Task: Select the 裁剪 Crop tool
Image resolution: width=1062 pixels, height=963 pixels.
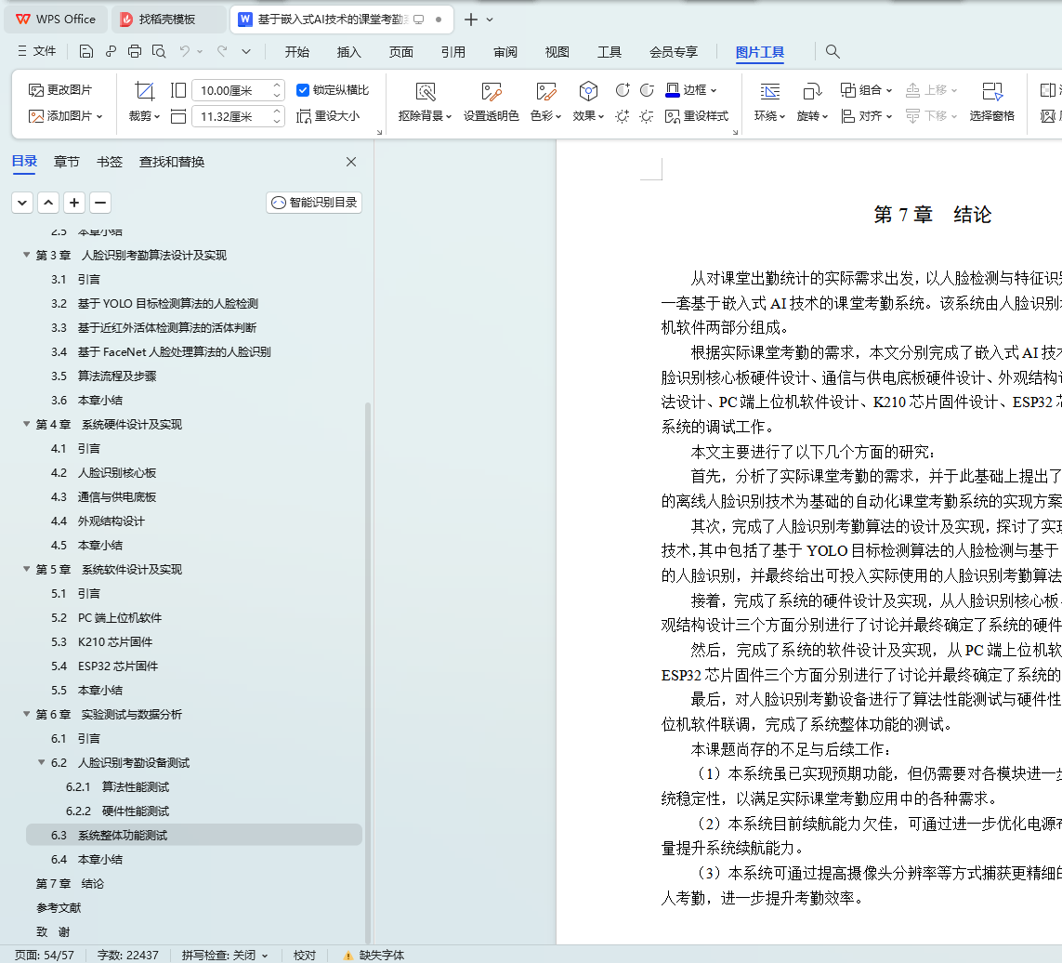Action: 144,101
